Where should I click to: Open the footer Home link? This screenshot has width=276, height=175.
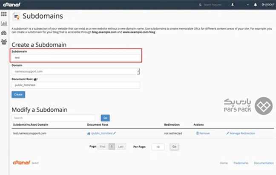[224, 163]
